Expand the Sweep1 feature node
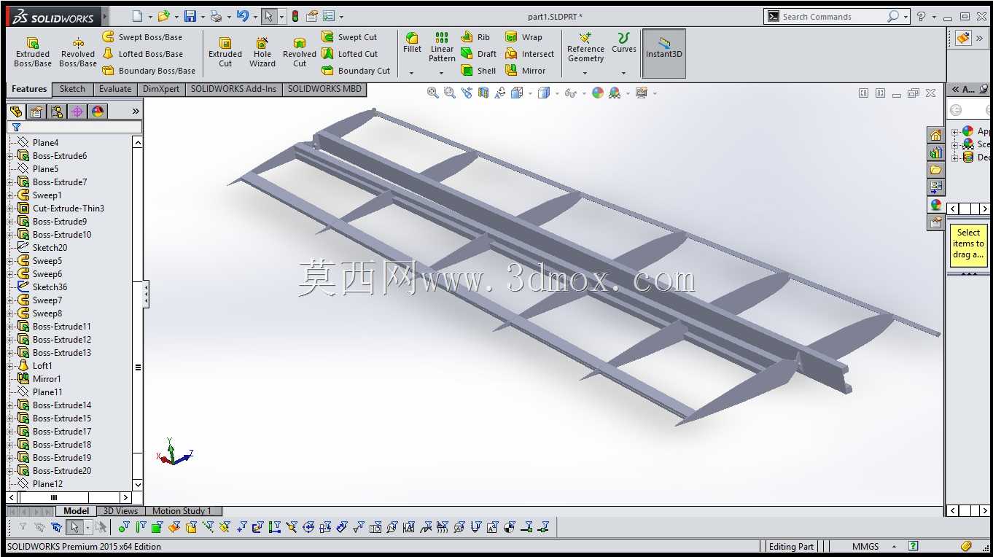Image resolution: width=993 pixels, height=557 pixels. pyautogui.click(x=11, y=195)
